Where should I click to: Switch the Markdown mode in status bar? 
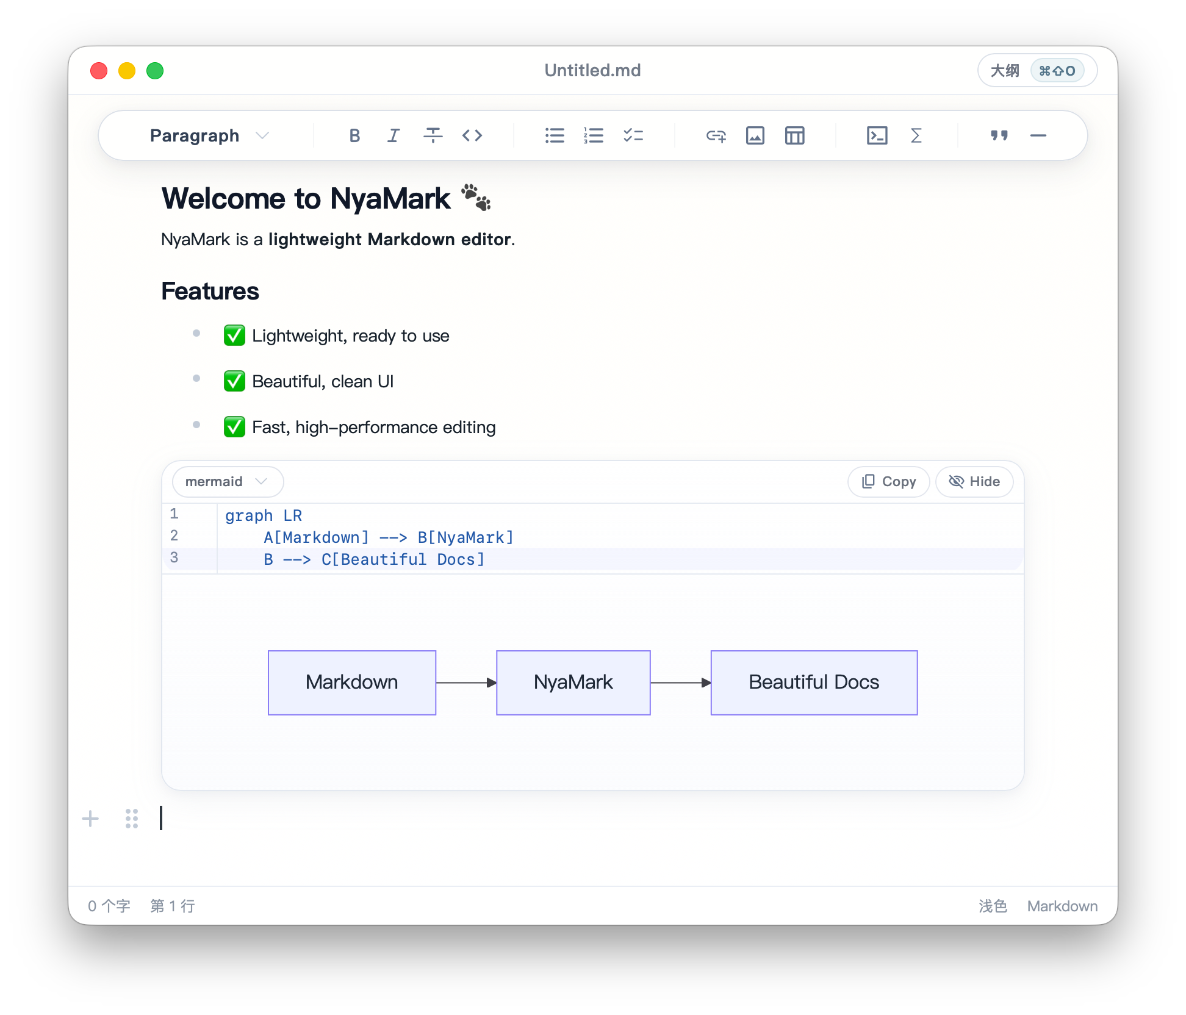tap(1062, 906)
